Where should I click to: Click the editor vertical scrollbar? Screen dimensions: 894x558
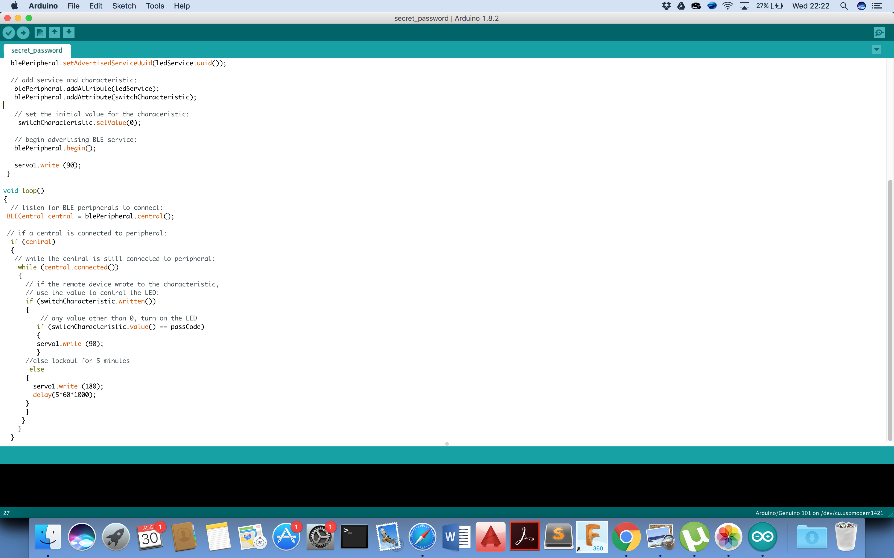(x=890, y=310)
